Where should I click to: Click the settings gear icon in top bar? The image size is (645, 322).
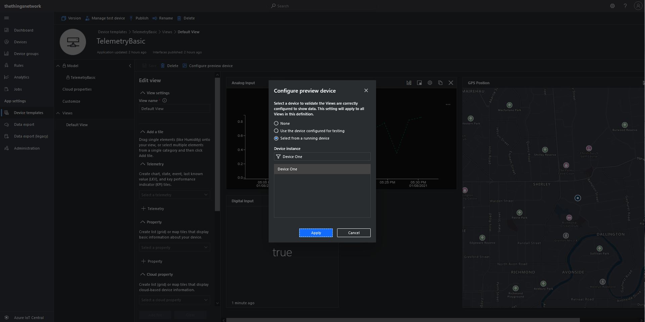click(612, 6)
